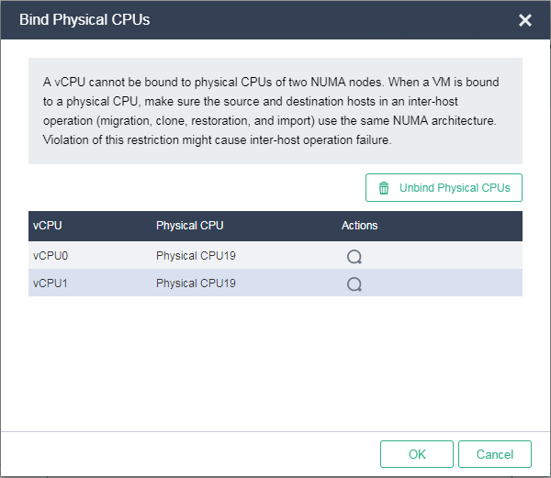Close the Bind Physical CPUs dialog

pos(525,20)
